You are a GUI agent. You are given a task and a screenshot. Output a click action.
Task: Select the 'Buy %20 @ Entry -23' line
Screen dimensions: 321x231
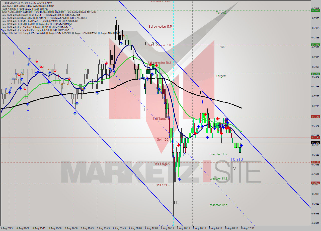coord(35,27)
